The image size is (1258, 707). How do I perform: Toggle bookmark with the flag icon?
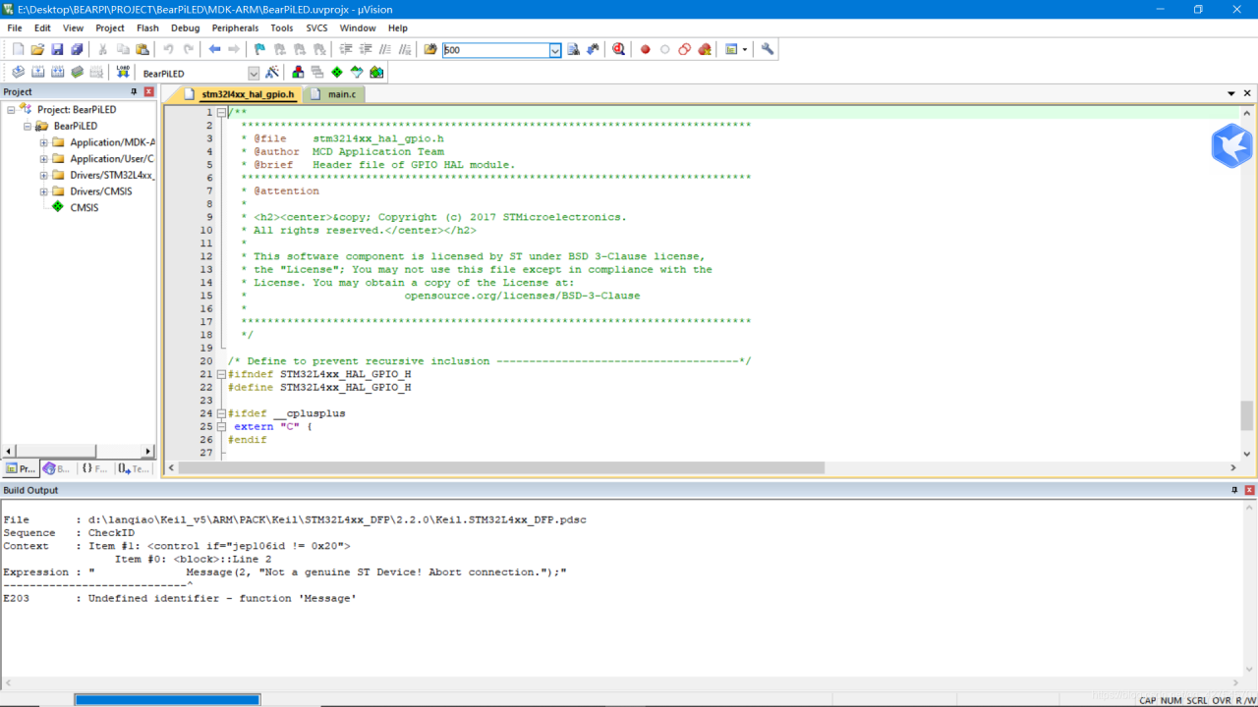point(259,49)
